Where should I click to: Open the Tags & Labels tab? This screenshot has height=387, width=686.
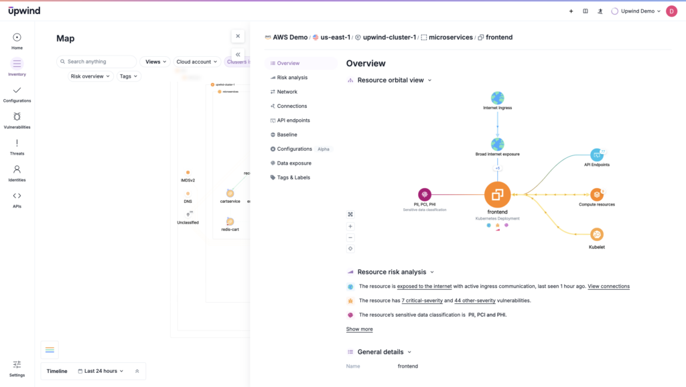pos(301,177)
